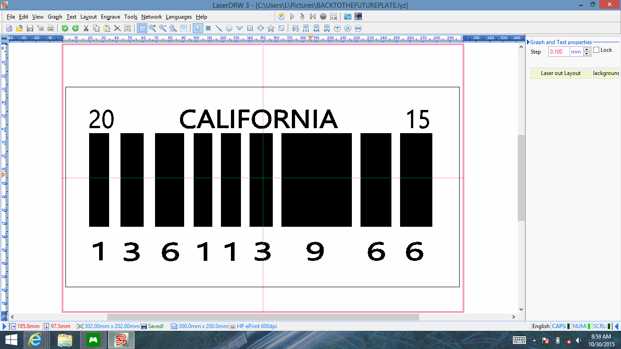Screen dimensions: 621x349
Task: Copy the selection
Action: pos(96,28)
